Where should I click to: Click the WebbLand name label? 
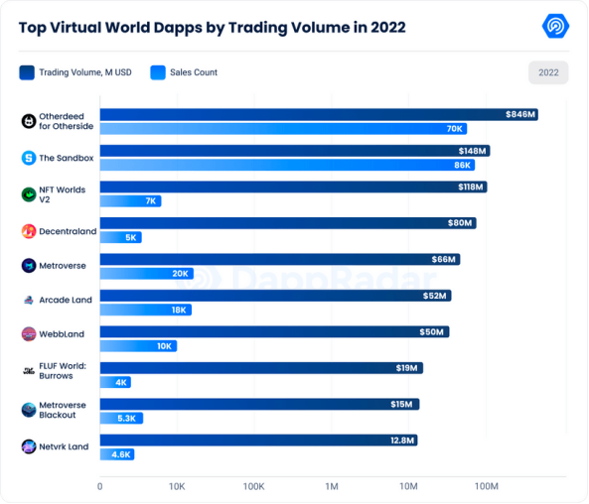pyautogui.click(x=62, y=334)
